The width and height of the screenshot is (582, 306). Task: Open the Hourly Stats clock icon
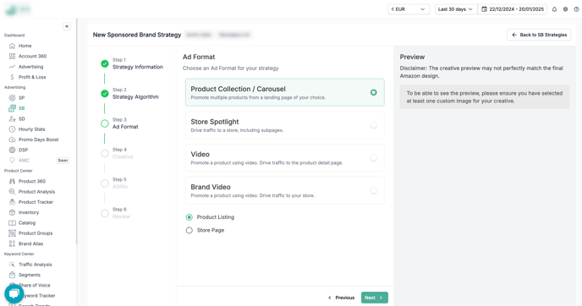click(x=12, y=129)
